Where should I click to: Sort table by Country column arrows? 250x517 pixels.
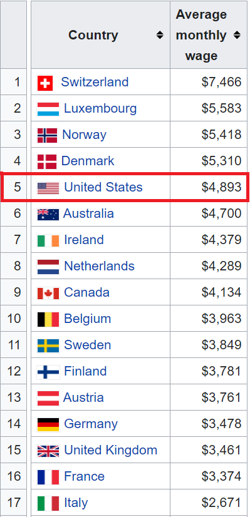click(160, 35)
